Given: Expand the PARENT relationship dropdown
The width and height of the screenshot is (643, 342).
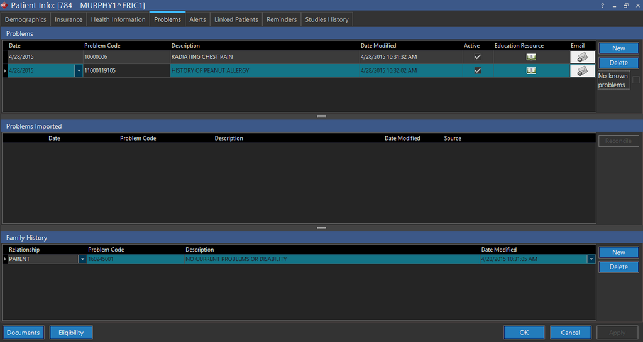Looking at the screenshot, I should pos(82,259).
